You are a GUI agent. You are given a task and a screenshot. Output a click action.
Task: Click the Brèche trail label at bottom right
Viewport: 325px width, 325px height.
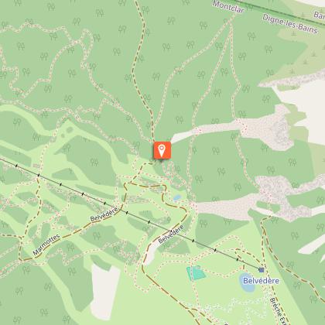point(277,311)
